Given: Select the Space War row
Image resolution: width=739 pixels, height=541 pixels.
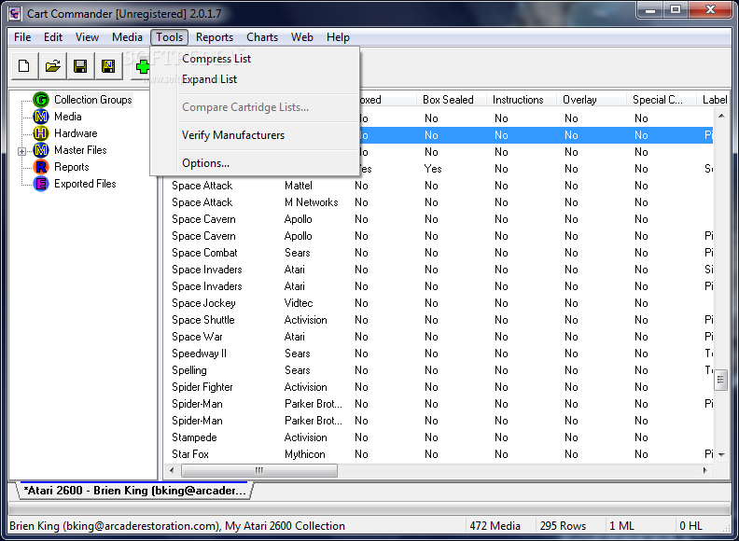Looking at the screenshot, I should coord(439,337).
